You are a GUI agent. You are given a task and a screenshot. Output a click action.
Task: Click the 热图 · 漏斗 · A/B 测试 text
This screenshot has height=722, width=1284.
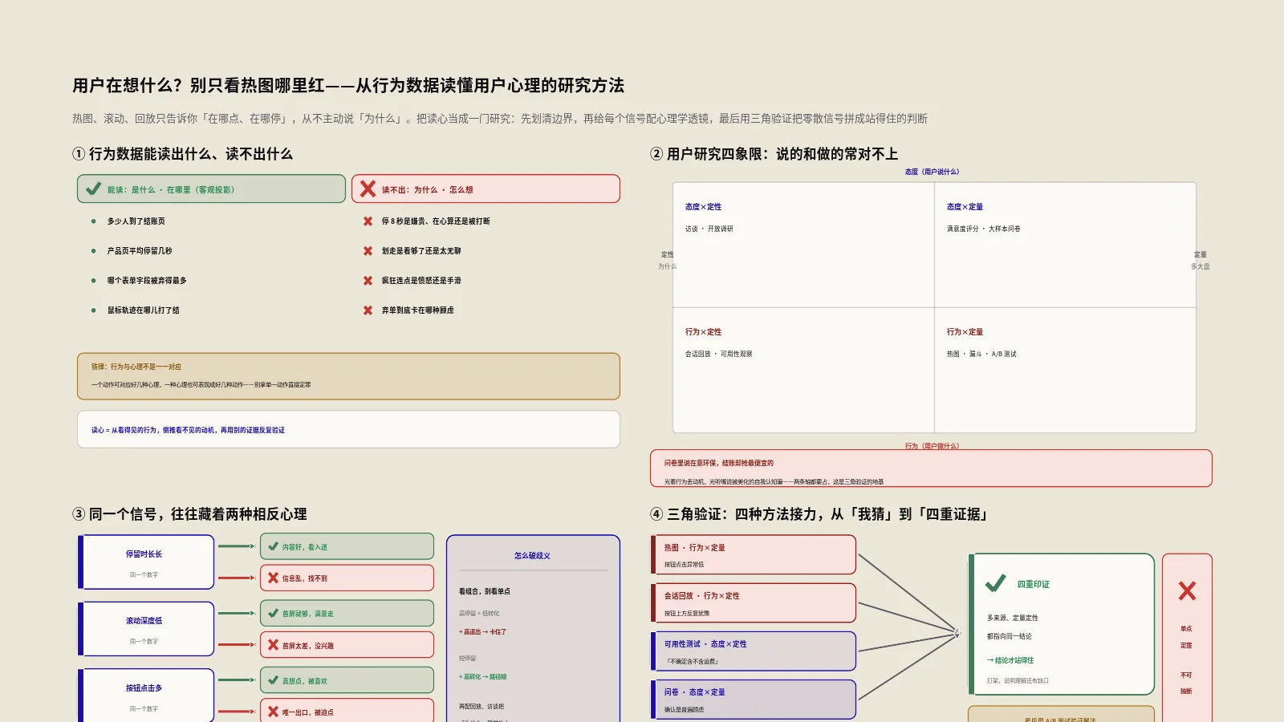(981, 354)
